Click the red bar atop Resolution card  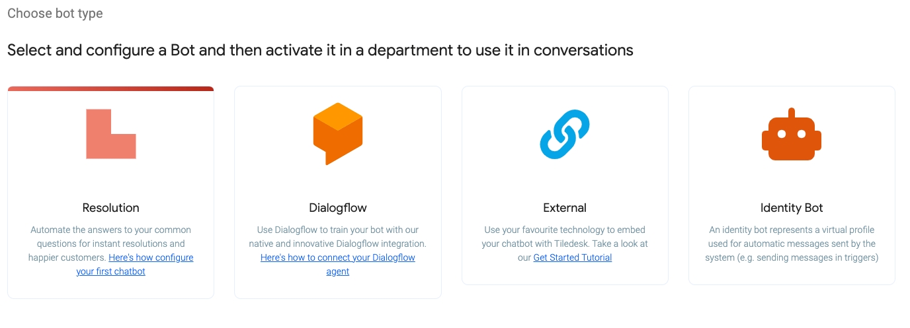coord(110,88)
